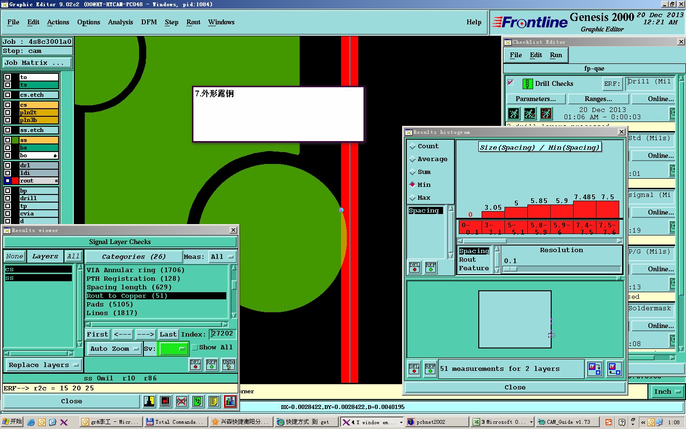The image size is (686, 429).
Task: Click REF icon next to 51 measurements
Action: tap(430, 369)
